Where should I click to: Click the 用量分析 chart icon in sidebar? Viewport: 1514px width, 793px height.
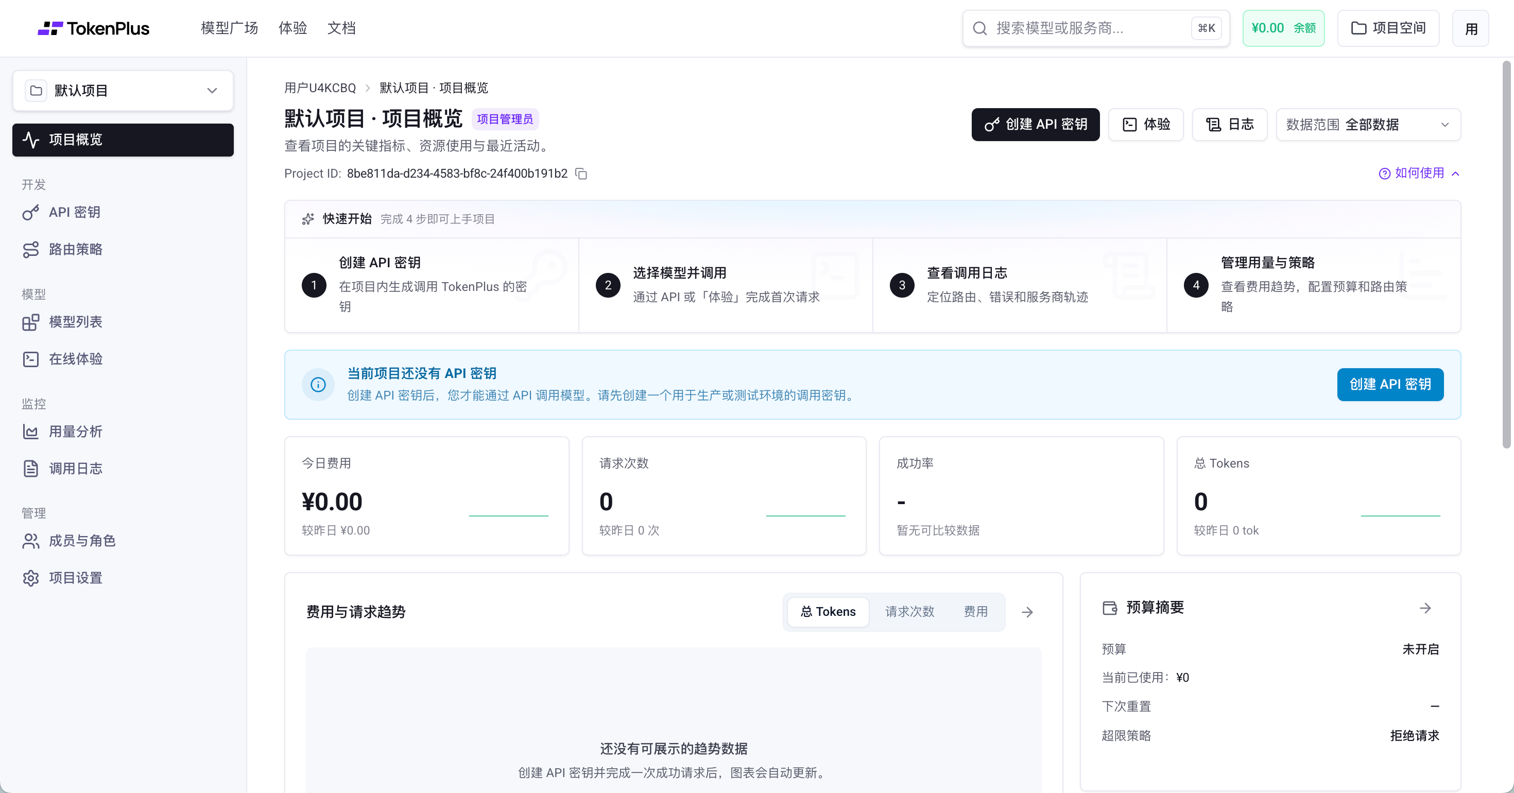[x=30, y=432]
